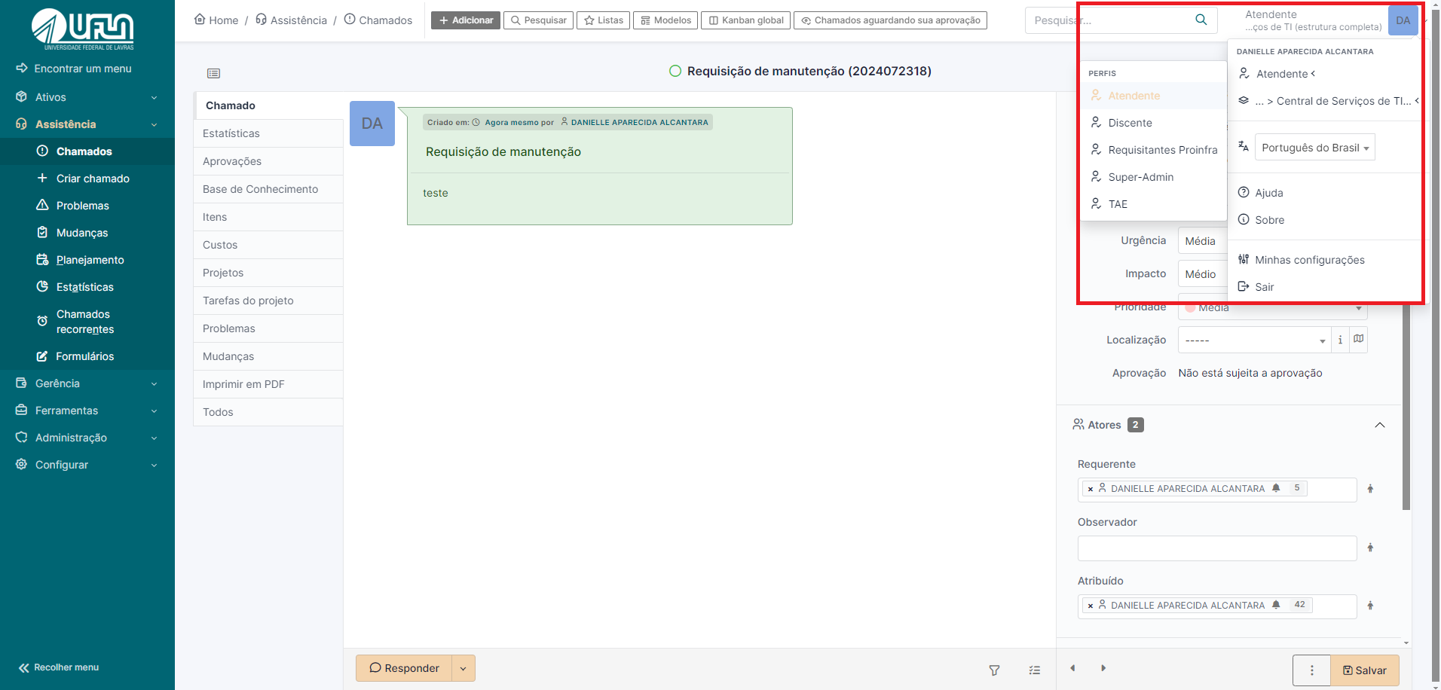
Task: Expand the Ativos menu
Action: 87,97
